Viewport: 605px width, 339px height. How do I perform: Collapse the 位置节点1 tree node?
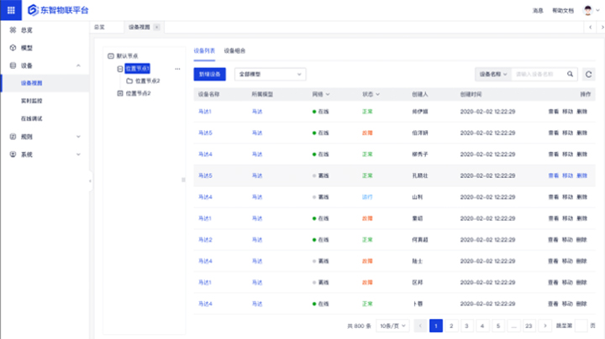pyautogui.click(x=120, y=68)
